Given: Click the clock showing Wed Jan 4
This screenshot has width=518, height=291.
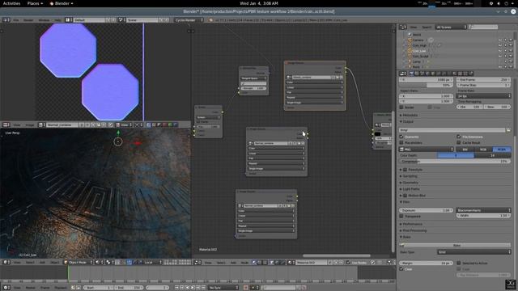Looking at the screenshot, I should pos(259,3).
